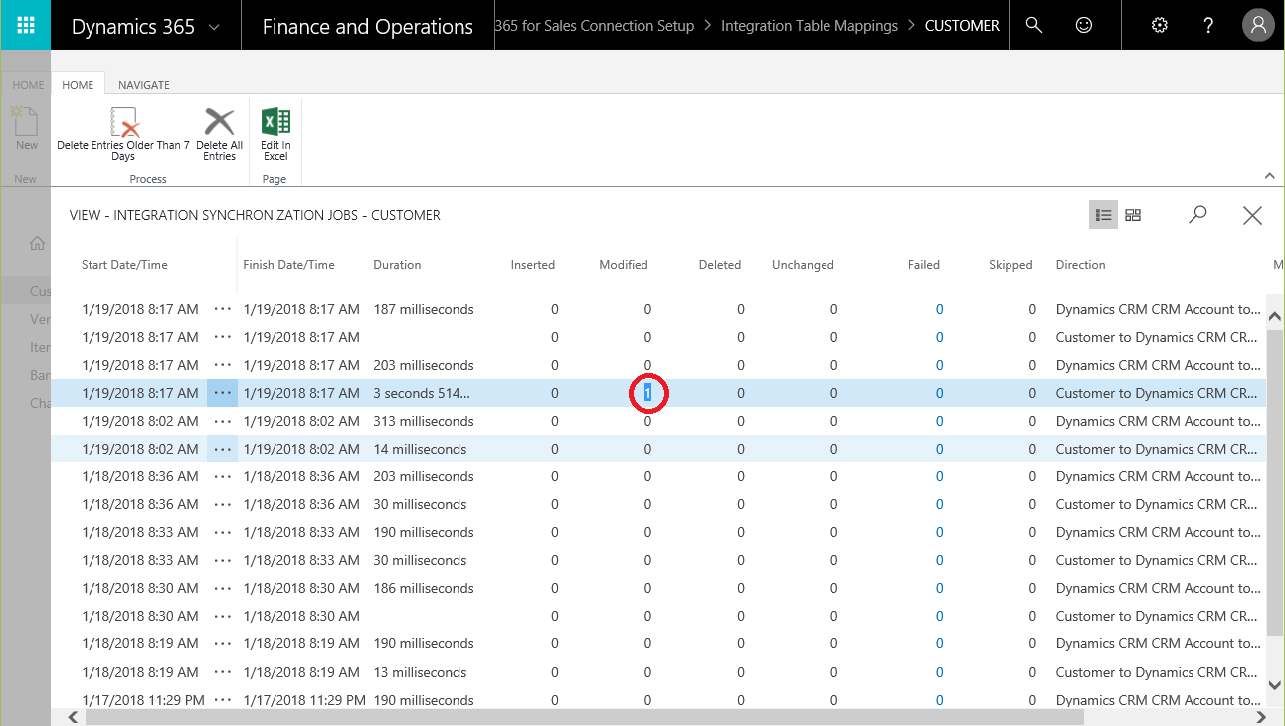
Task: Sort by Direction column header
Action: click(1080, 265)
